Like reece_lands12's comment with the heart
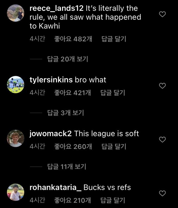Screen dimensions: 178x208 tap(162, 14)
